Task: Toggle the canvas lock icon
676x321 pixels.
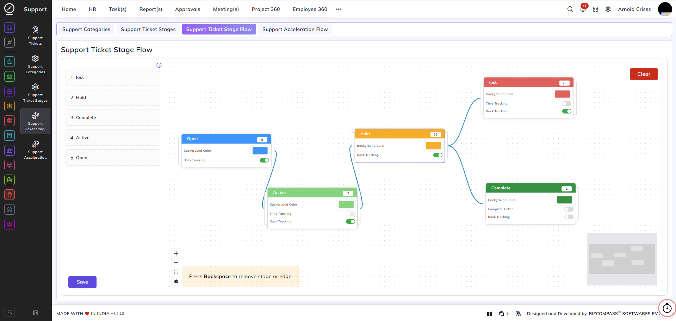Action: pyautogui.click(x=176, y=281)
